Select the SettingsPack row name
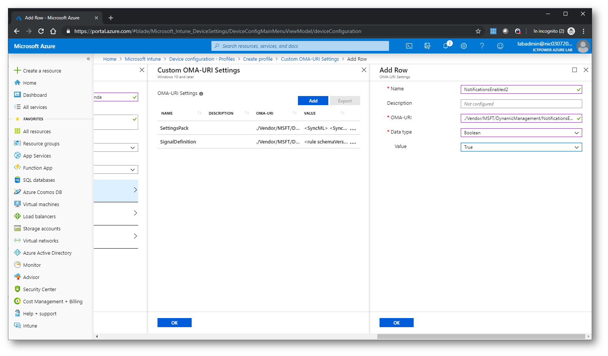The height and width of the screenshot is (356, 608). tap(174, 128)
